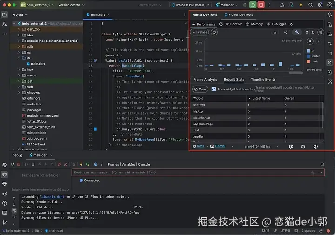Image resolution: width=335 pixels, height=235 pixels.
Task: Open DevTools performance settings gear
Action: 321,32
